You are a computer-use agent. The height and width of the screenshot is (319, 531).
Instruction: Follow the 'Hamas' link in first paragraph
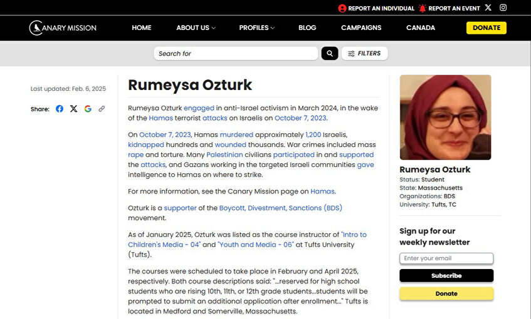coord(161,118)
